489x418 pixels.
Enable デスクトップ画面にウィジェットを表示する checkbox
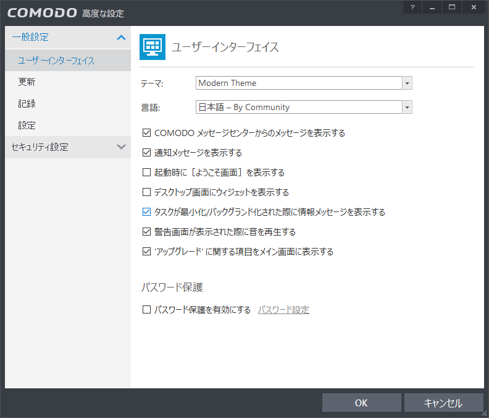(x=146, y=192)
